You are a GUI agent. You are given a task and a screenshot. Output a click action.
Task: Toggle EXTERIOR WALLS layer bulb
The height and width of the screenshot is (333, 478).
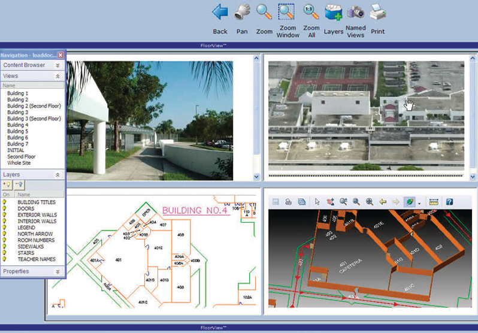(x=4, y=215)
